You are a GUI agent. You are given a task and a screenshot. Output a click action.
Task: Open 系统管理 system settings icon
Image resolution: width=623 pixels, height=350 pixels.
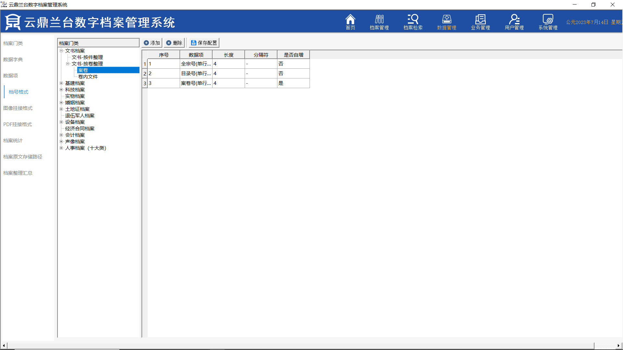548,22
